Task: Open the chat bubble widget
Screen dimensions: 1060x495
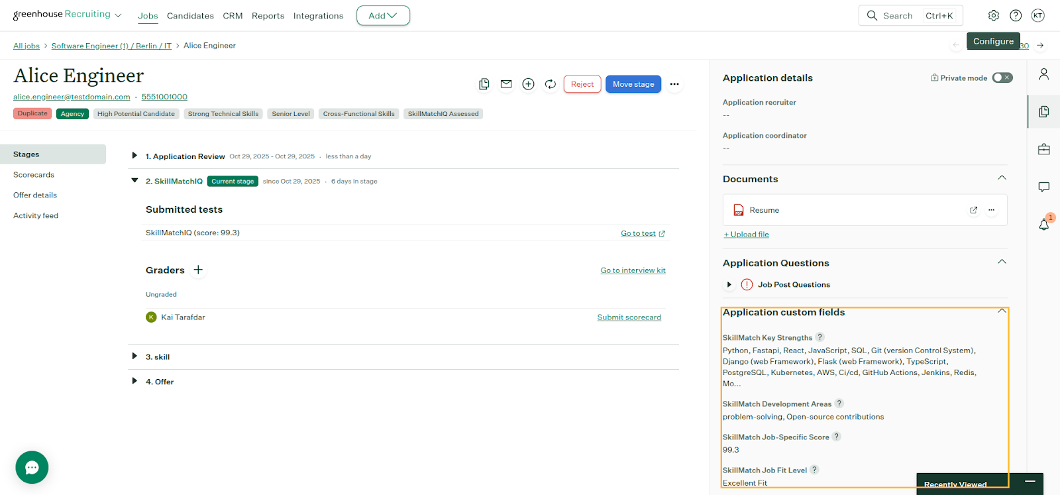Action: point(32,468)
